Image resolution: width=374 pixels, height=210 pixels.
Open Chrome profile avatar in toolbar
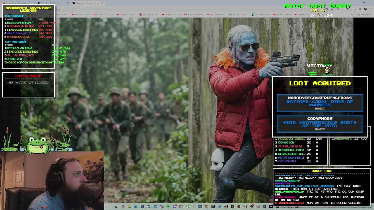[x=365, y=9]
